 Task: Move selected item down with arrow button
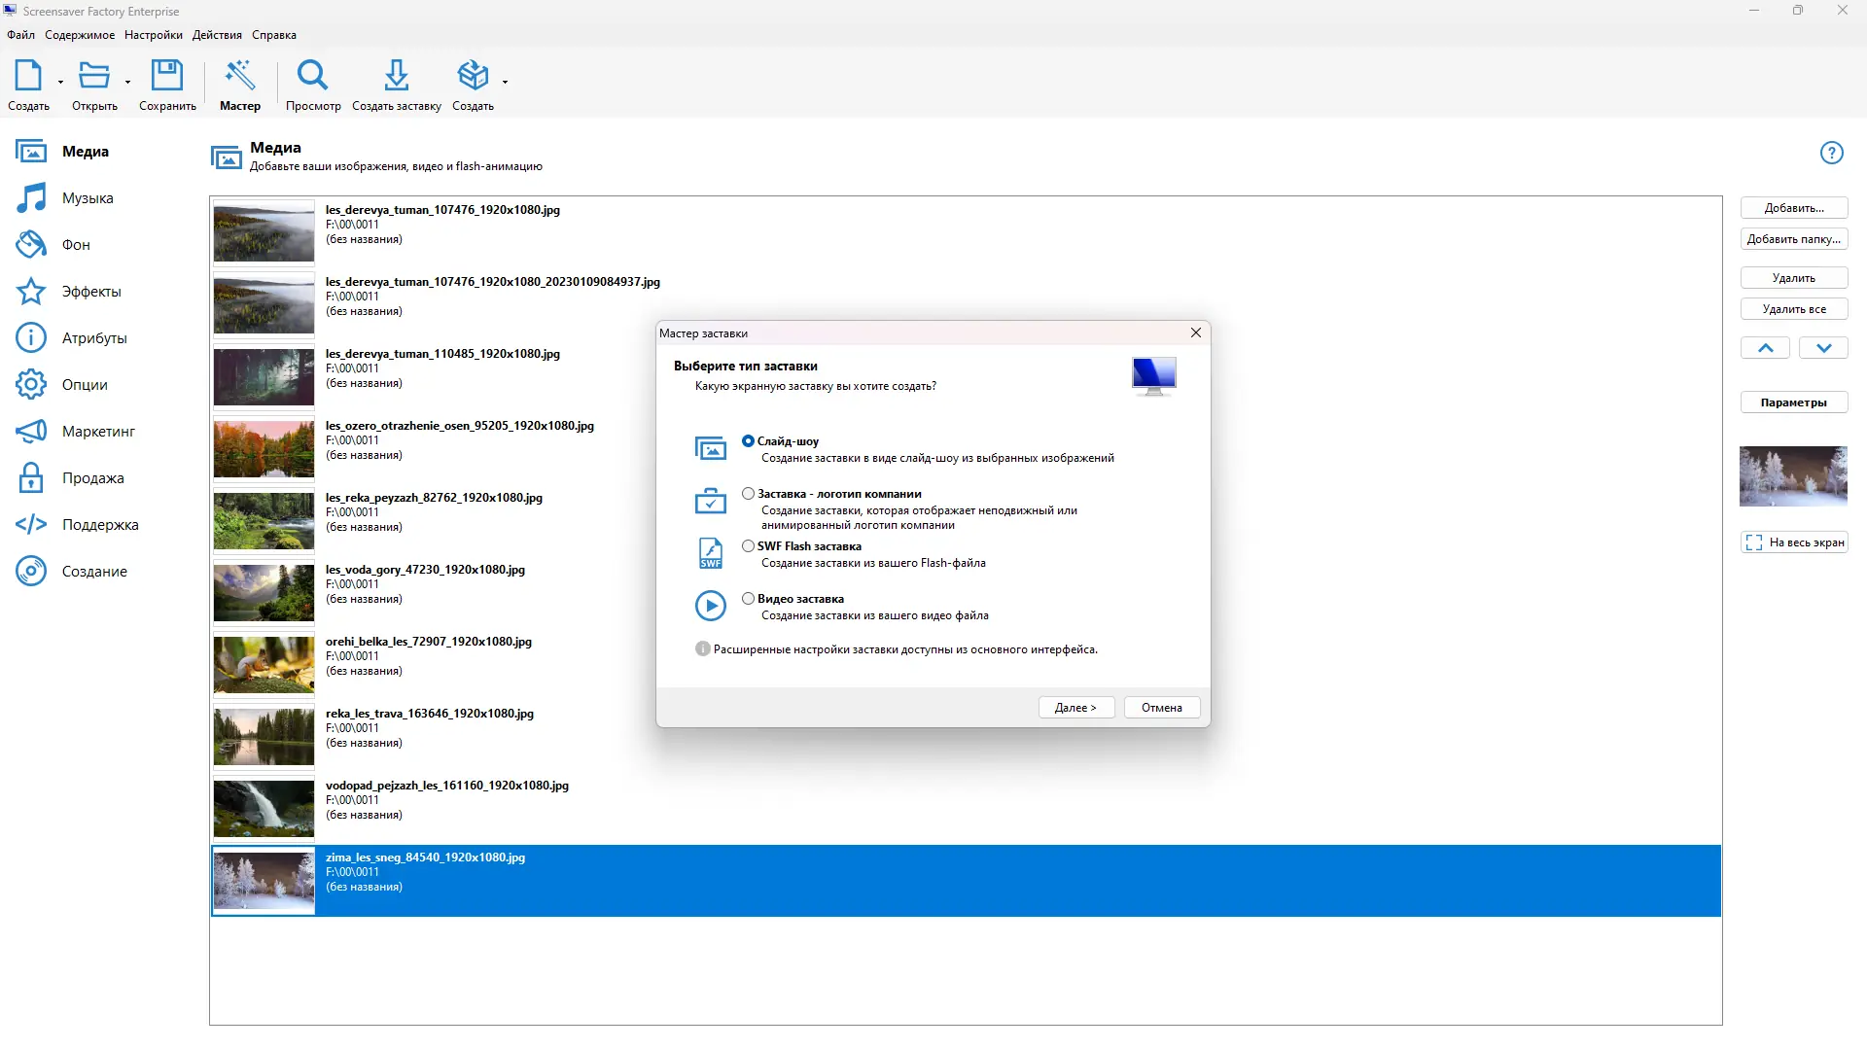click(x=1823, y=348)
